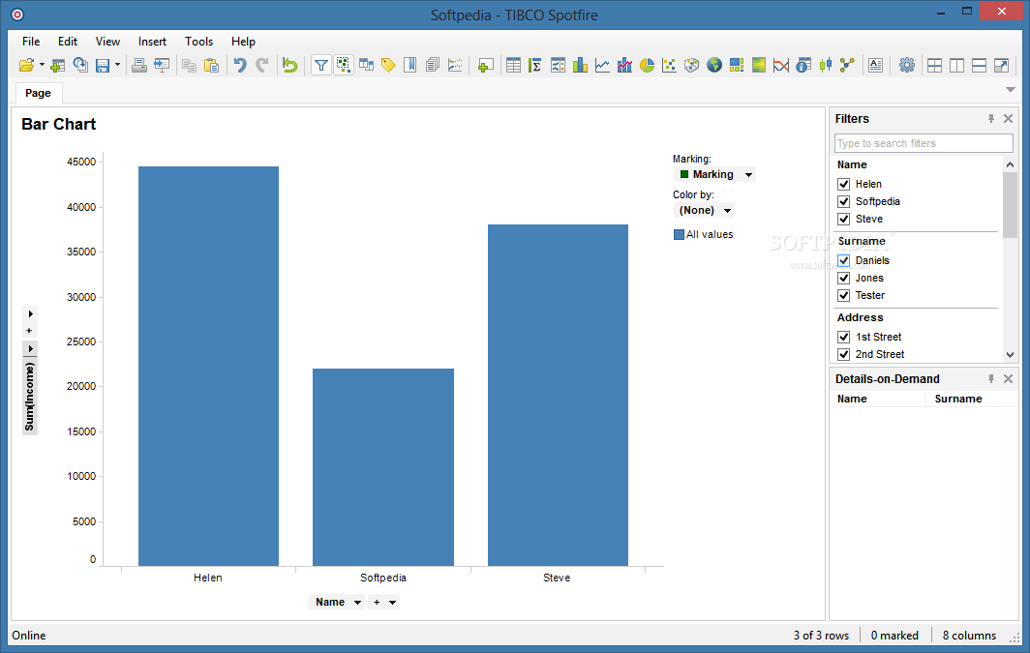The height and width of the screenshot is (653, 1030).
Task: Insert a Map Chart globe icon
Action: (x=714, y=65)
